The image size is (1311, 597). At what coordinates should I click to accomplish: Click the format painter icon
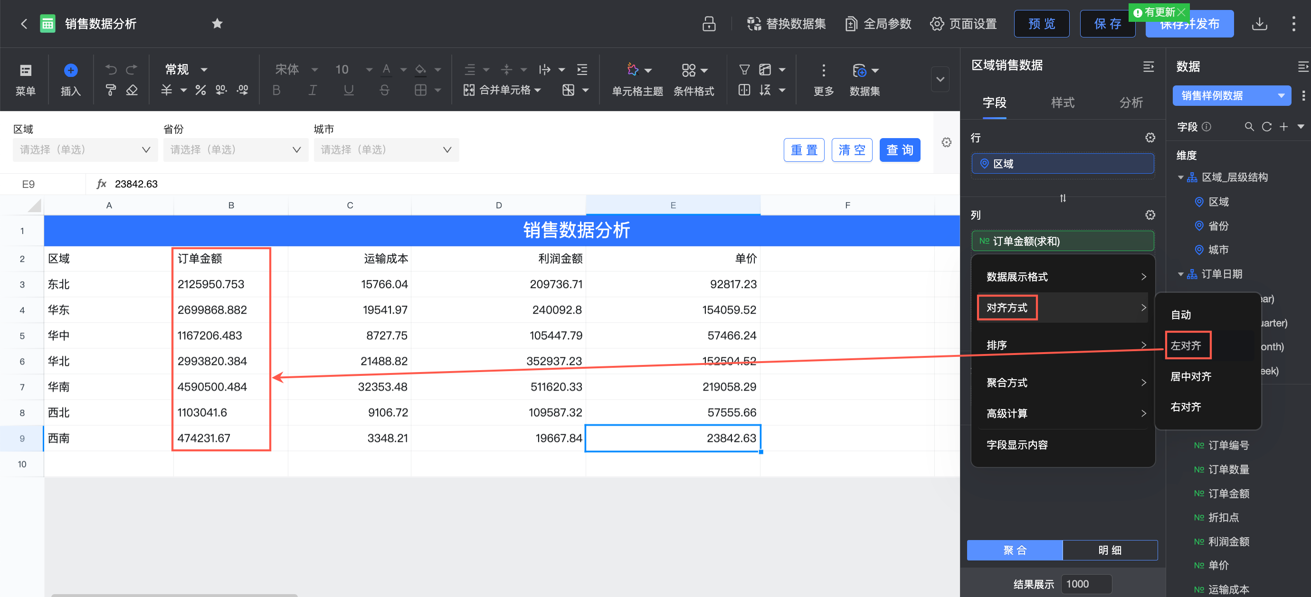110,91
